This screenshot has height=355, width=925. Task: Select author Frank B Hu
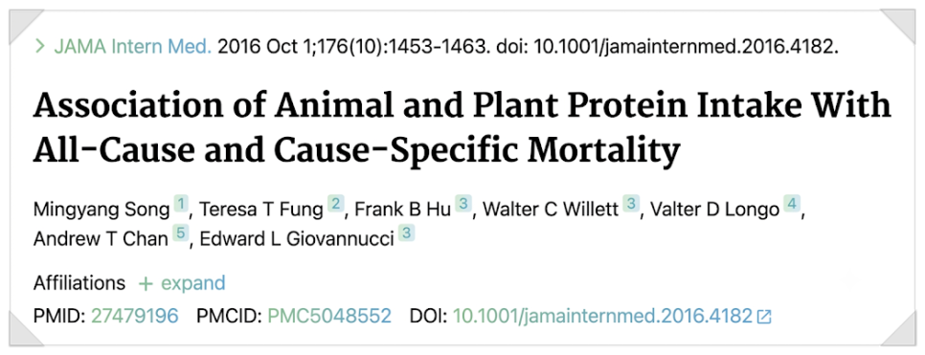click(x=402, y=210)
